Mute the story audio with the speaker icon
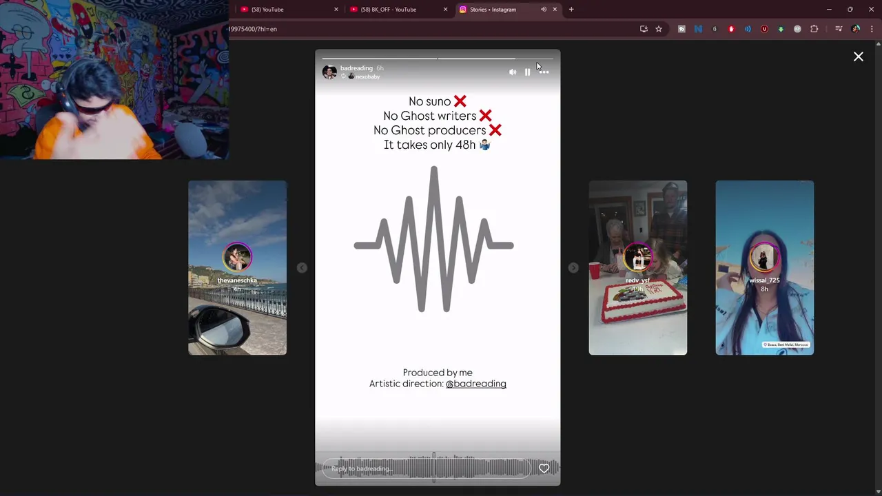882x496 pixels. (513, 72)
